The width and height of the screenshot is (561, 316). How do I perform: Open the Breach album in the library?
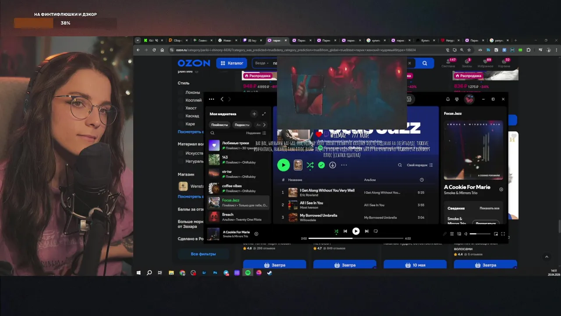[x=238, y=217]
